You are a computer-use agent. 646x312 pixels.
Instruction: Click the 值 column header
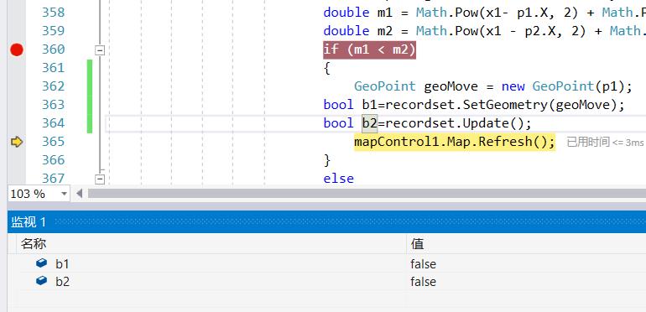(x=417, y=244)
